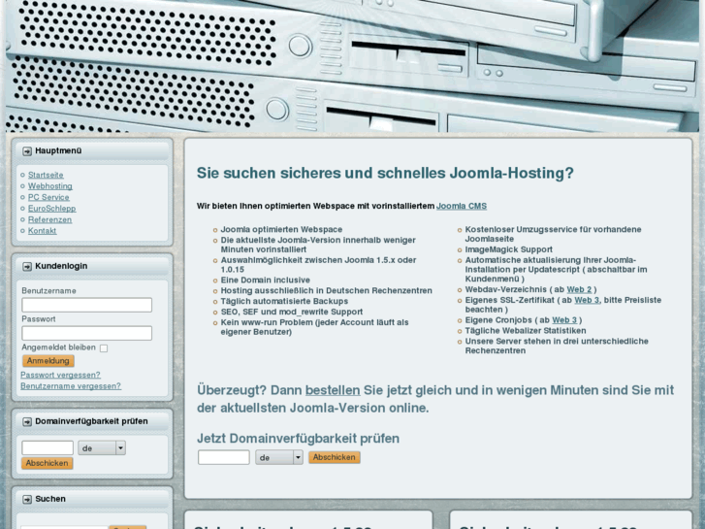Toggle the Angemeldet bleiben checkbox

(104, 348)
